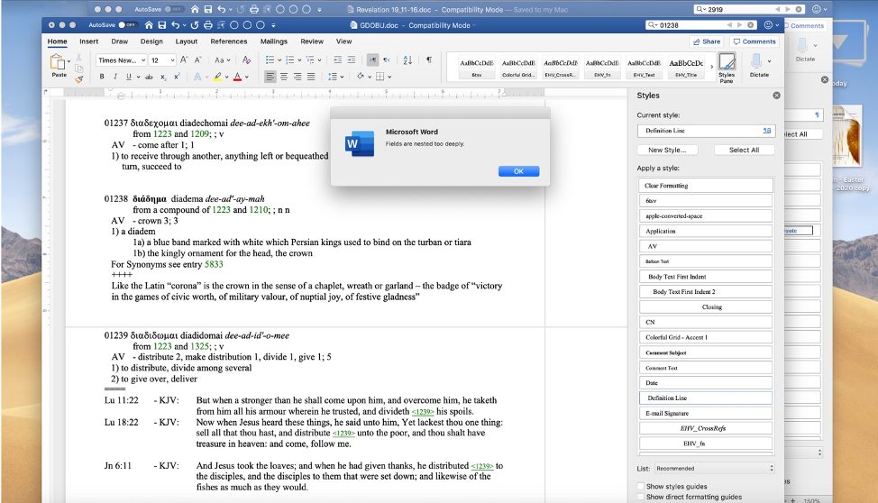Switch to the Design tab
The height and width of the screenshot is (503, 878).
point(151,41)
